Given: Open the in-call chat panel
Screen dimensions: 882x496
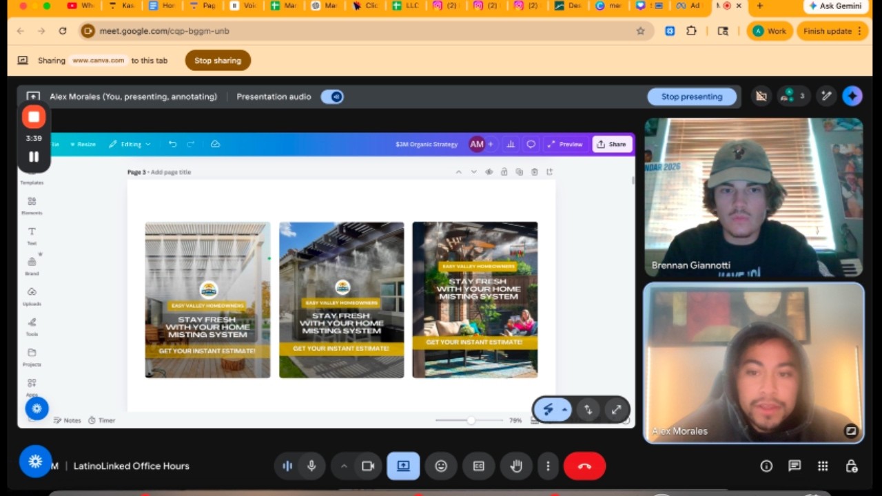Looking at the screenshot, I should pos(794,466).
